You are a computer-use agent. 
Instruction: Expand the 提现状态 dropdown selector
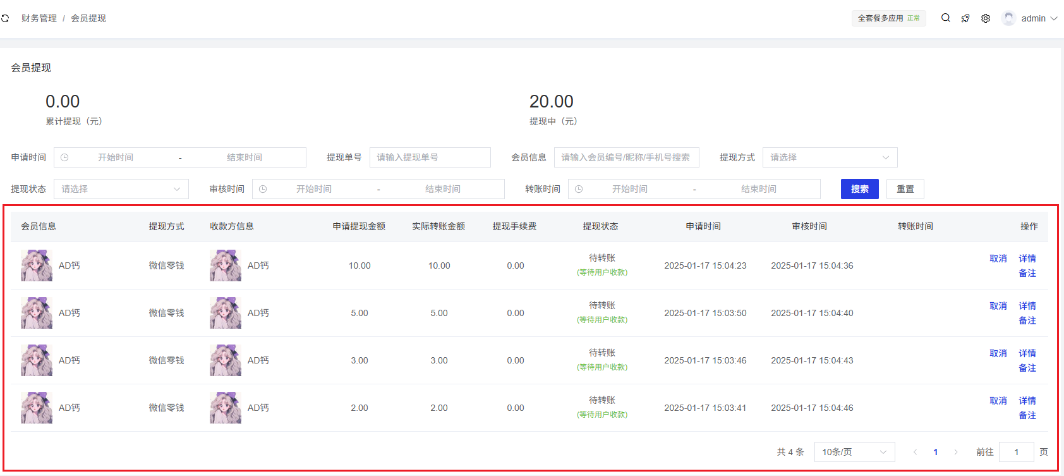coord(121,189)
